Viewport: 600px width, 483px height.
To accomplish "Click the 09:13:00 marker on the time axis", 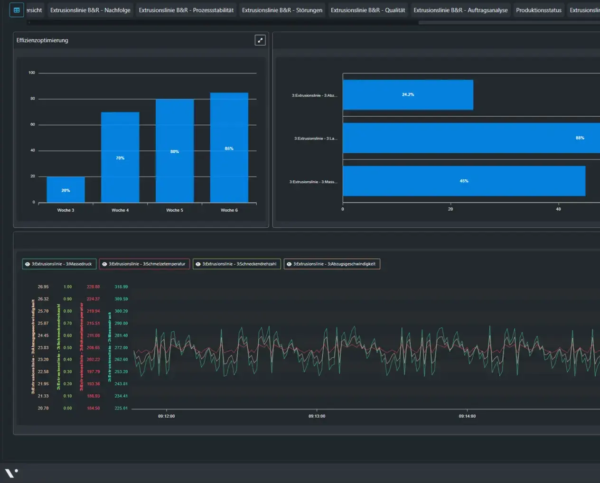I will [317, 416].
